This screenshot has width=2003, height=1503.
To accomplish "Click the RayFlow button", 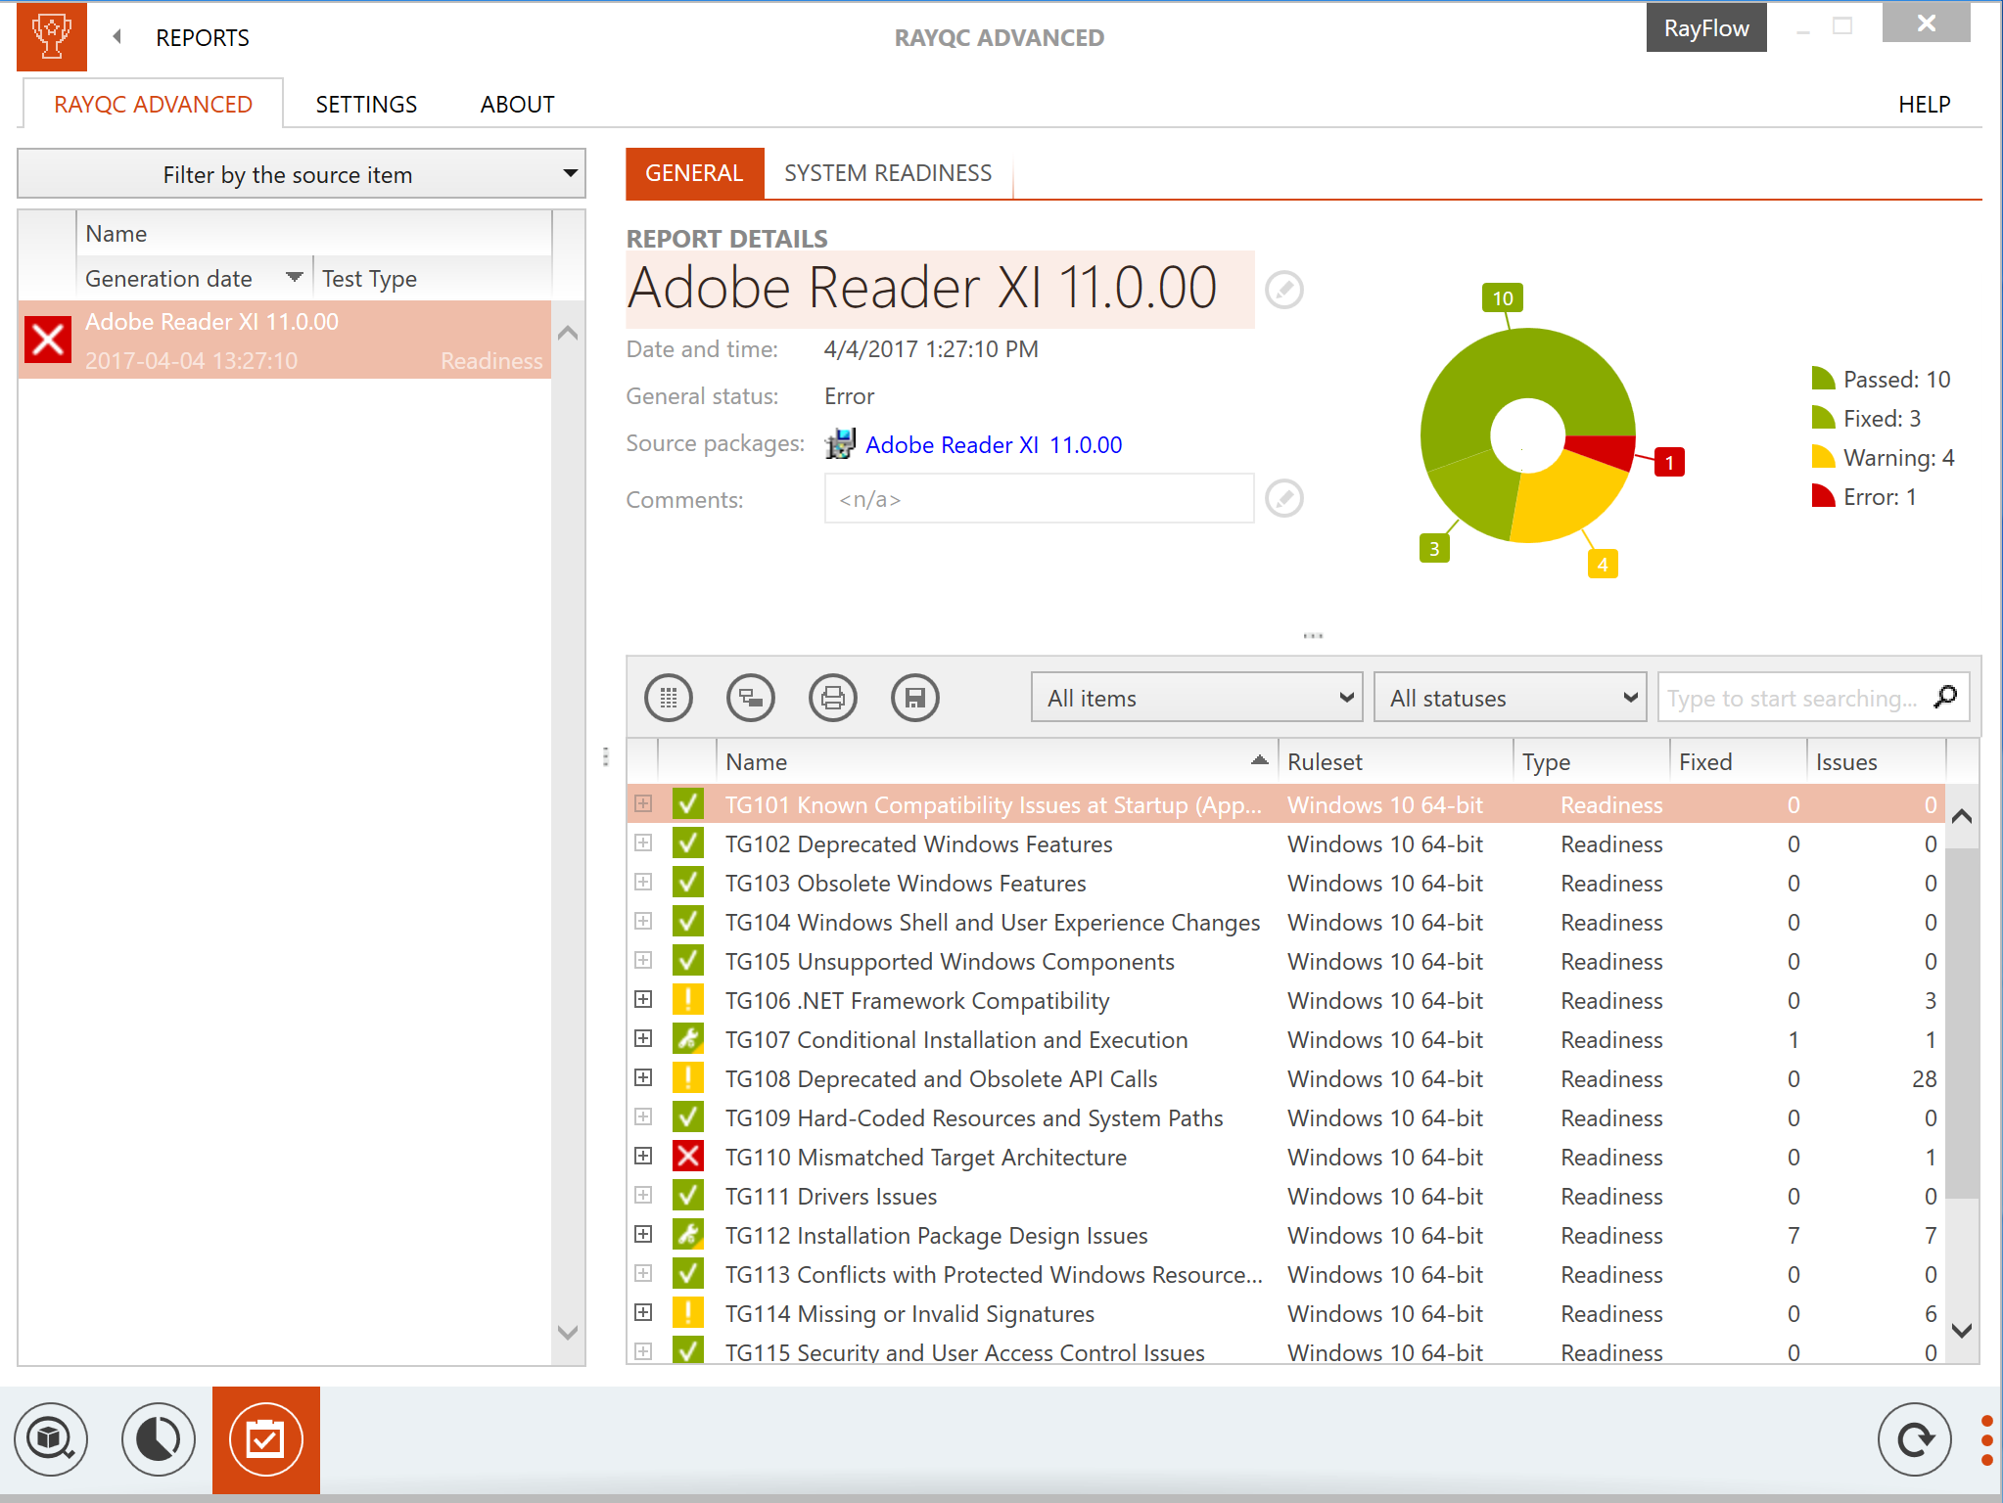I will click(1706, 27).
